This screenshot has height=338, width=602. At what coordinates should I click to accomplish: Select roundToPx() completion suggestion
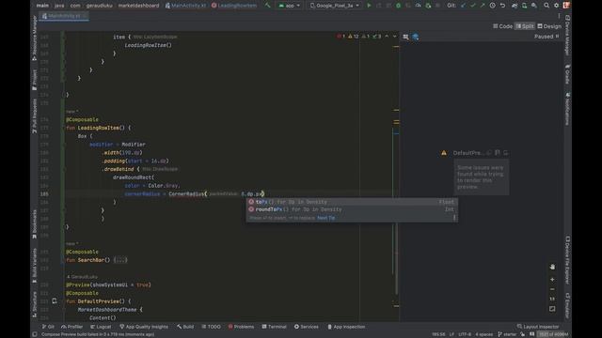click(352, 209)
